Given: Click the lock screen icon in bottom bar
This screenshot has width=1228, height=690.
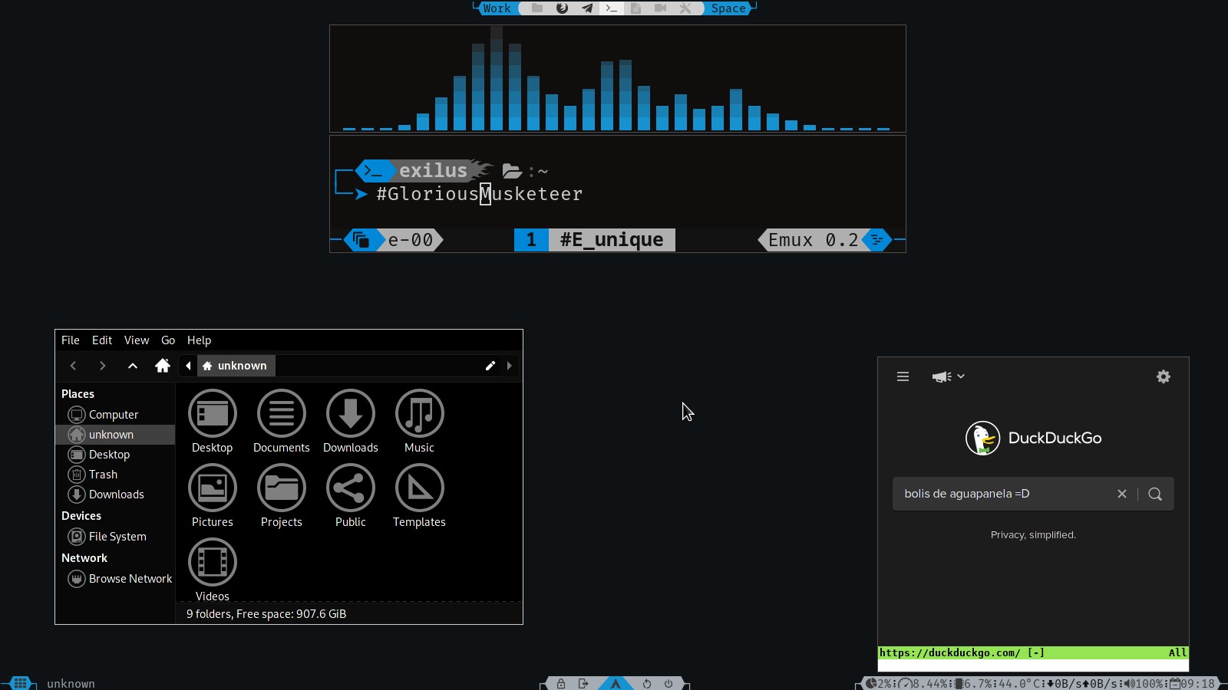Looking at the screenshot, I should [x=561, y=684].
